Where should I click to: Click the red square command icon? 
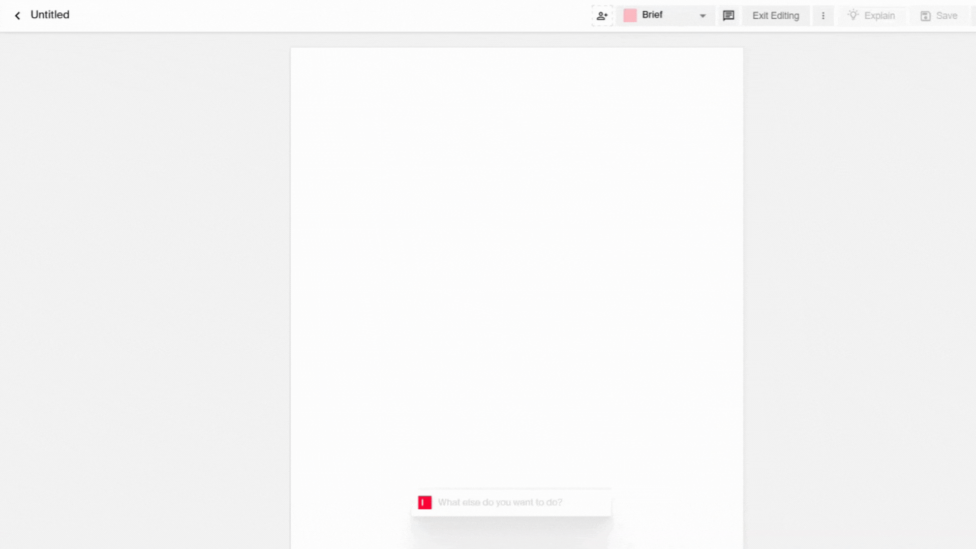pyautogui.click(x=424, y=502)
